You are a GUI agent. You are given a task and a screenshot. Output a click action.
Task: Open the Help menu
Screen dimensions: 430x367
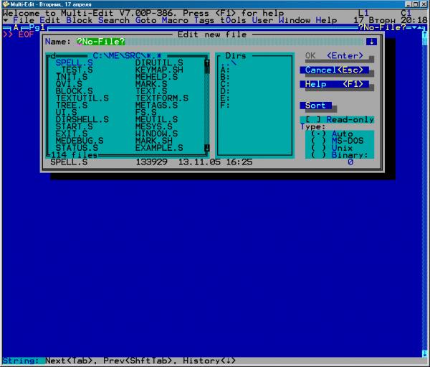(326, 20)
